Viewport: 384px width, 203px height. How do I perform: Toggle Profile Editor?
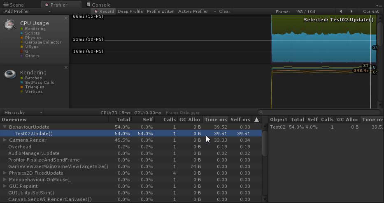(160, 11)
